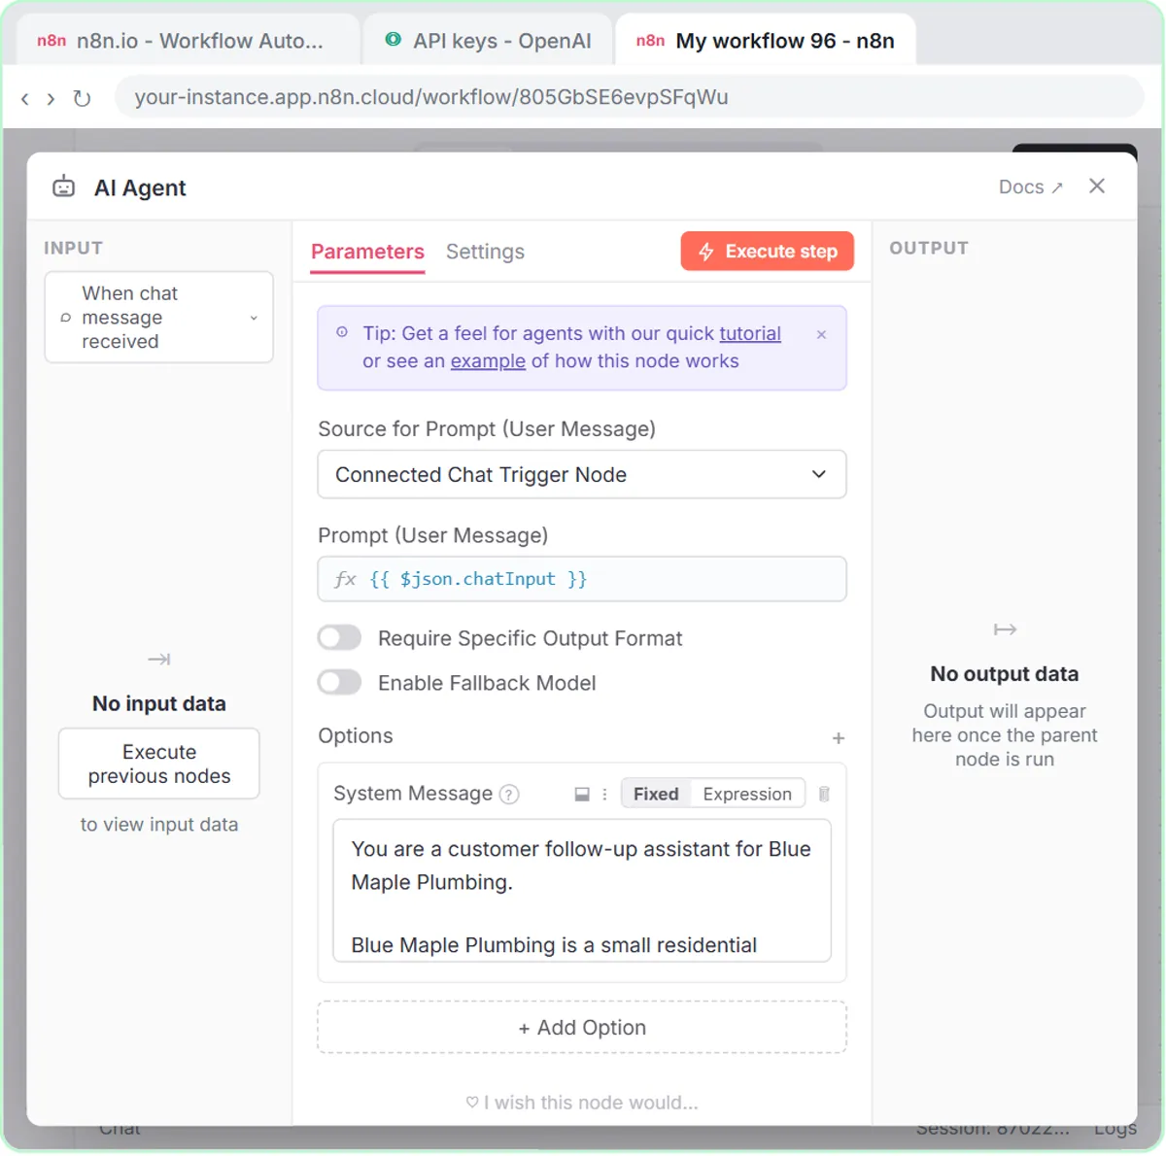1166x1156 pixels.
Task: Switch to API keys - OpenAI browser tab
Action: 488,41
